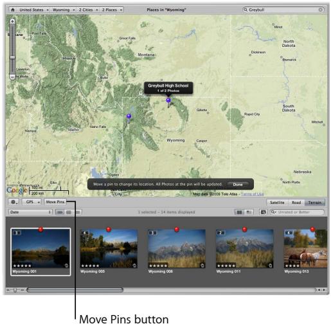Open the Wyoming path dropdown

pos(64,10)
